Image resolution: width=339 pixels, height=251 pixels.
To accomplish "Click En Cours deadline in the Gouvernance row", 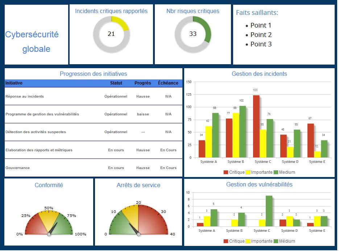I will click(x=169, y=168).
